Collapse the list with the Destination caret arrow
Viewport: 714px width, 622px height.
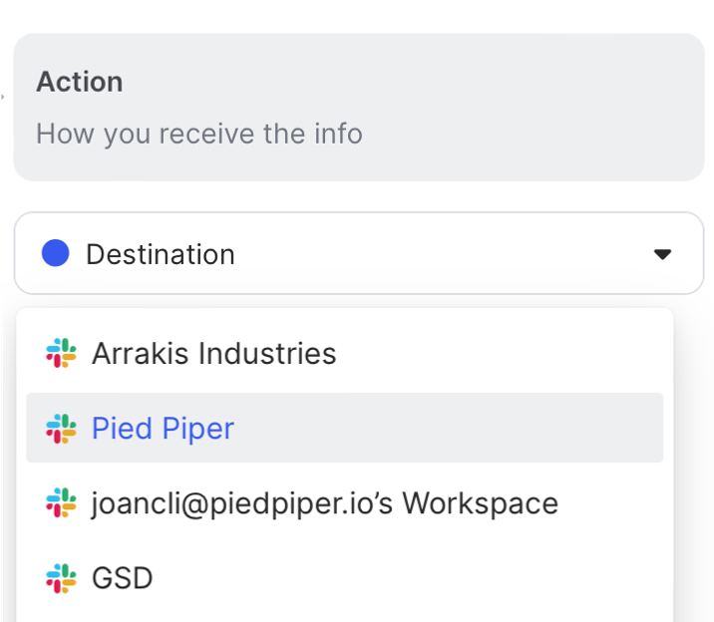pyautogui.click(x=662, y=254)
